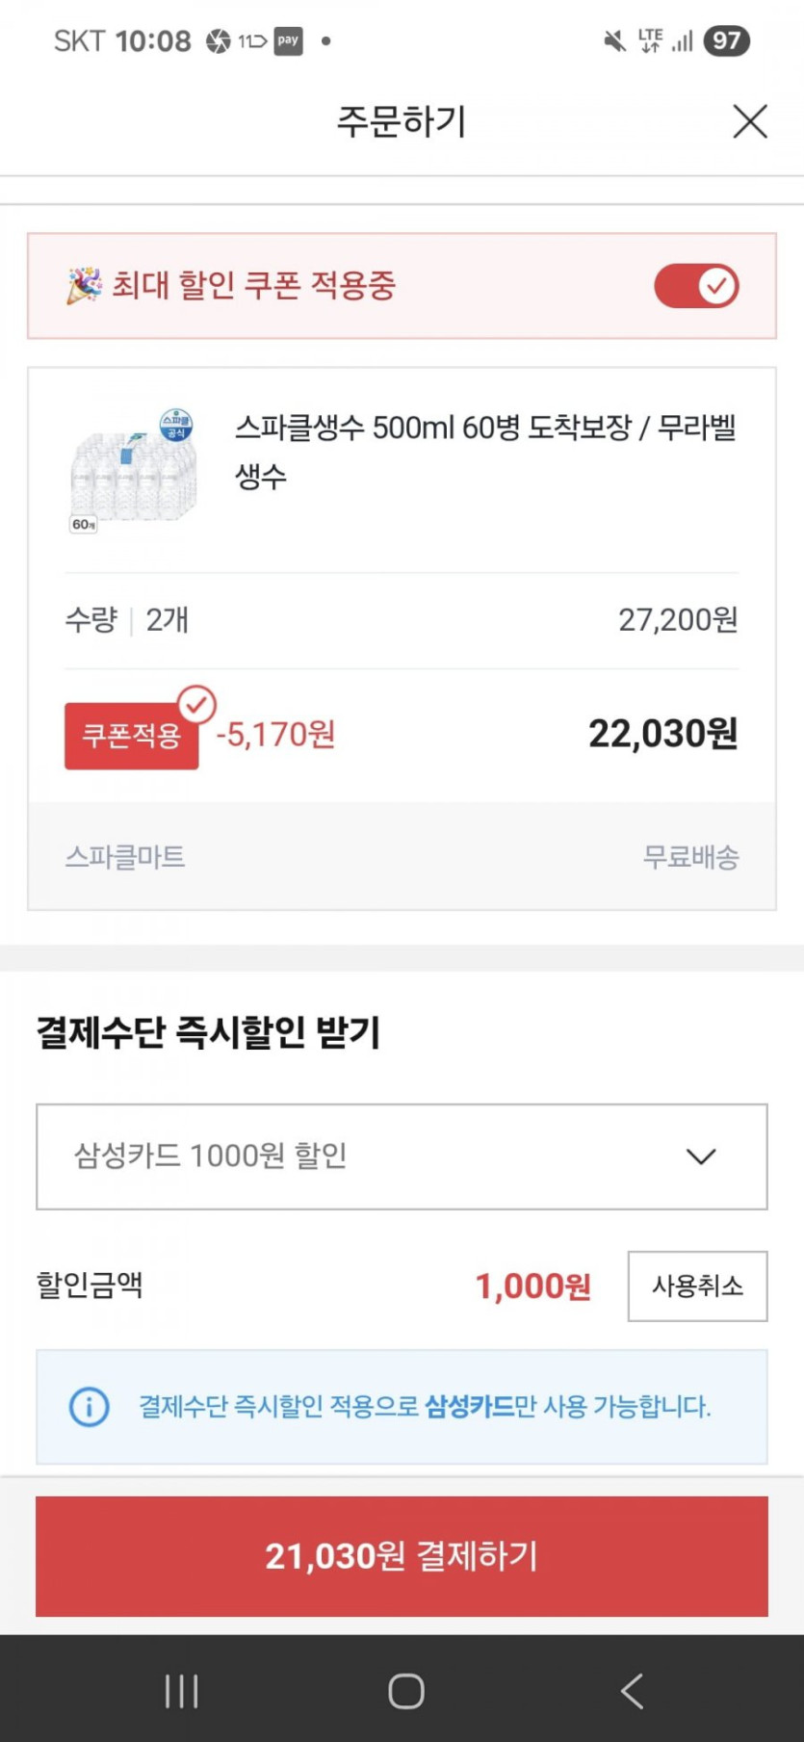Tap the Android home button
804x1742 pixels.
(x=406, y=1691)
